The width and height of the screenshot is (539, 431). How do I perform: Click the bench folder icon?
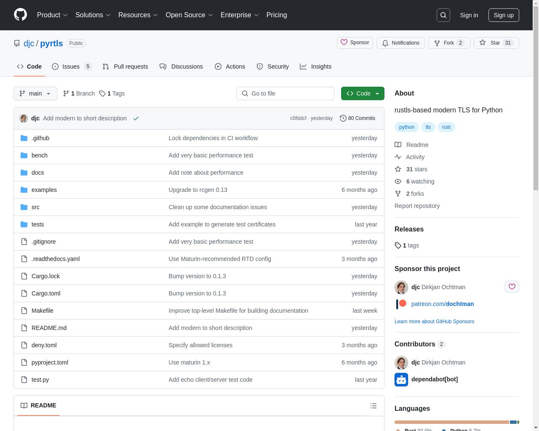(24, 155)
